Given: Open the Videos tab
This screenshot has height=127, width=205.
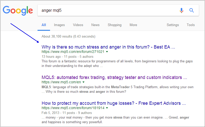Looking at the screenshot, I should pyautogui.click(x=78, y=25).
